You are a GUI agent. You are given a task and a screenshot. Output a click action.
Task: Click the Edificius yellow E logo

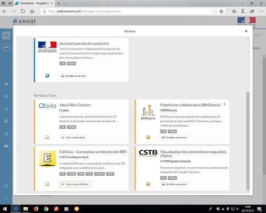pyautogui.click(x=47, y=158)
